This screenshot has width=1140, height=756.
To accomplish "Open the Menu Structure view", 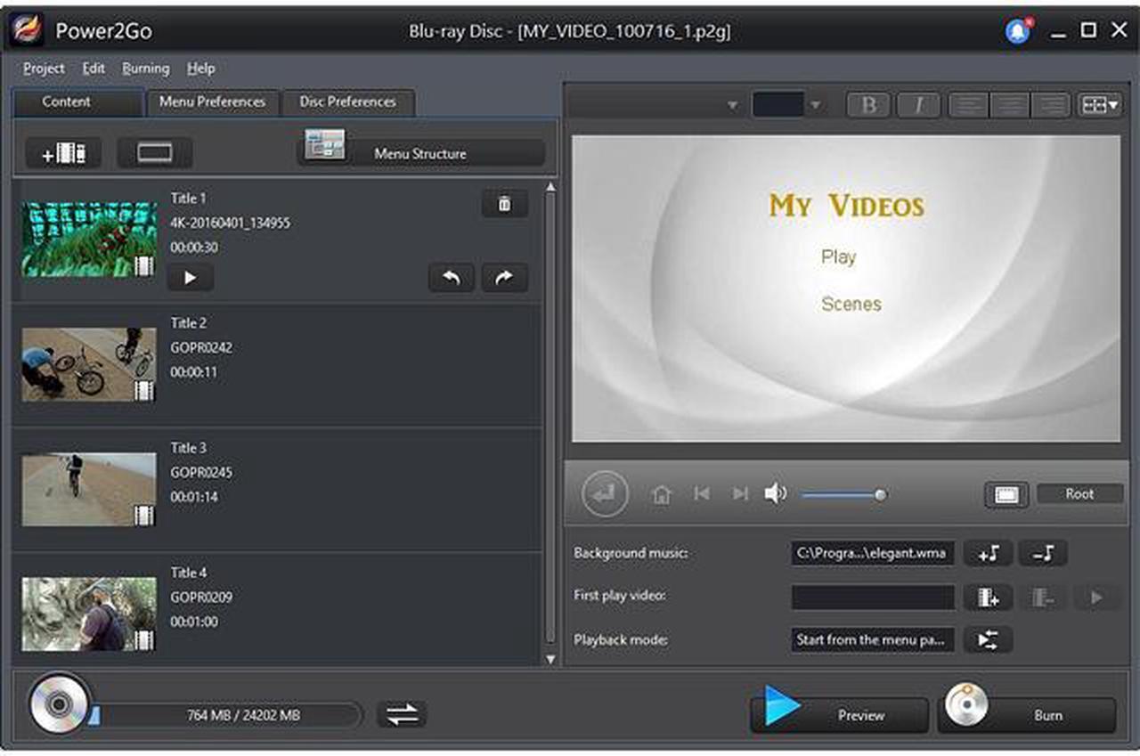I will (420, 152).
